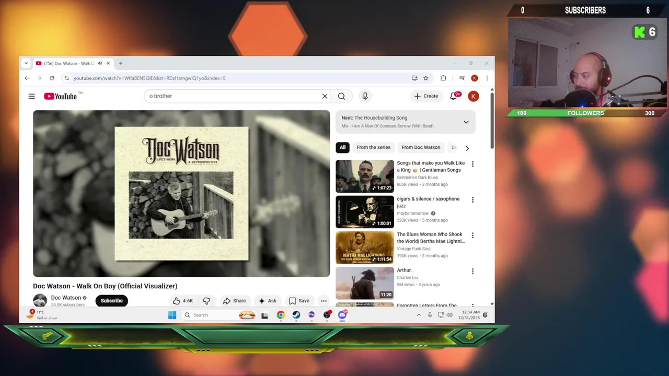
Task: Open the 'Arthur.' video title
Action: (x=404, y=271)
